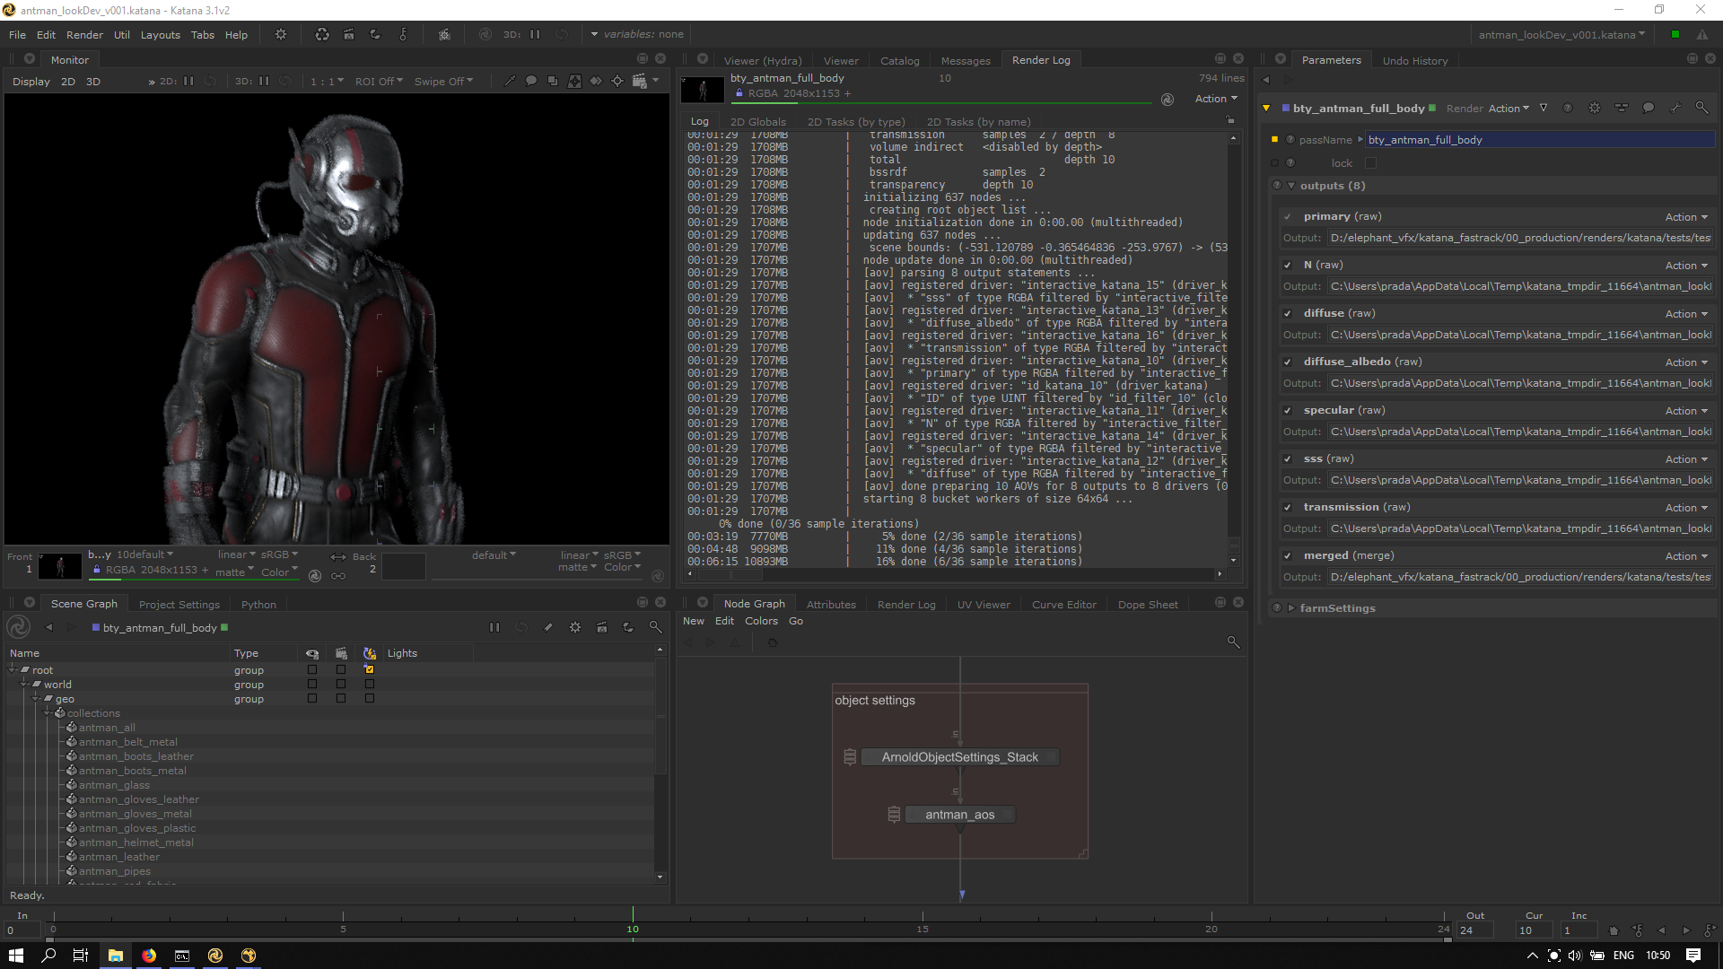Switch to the Undo History tab
Image resolution: width=1723 pixels, height=969 pixels.
pos(1415,60)
